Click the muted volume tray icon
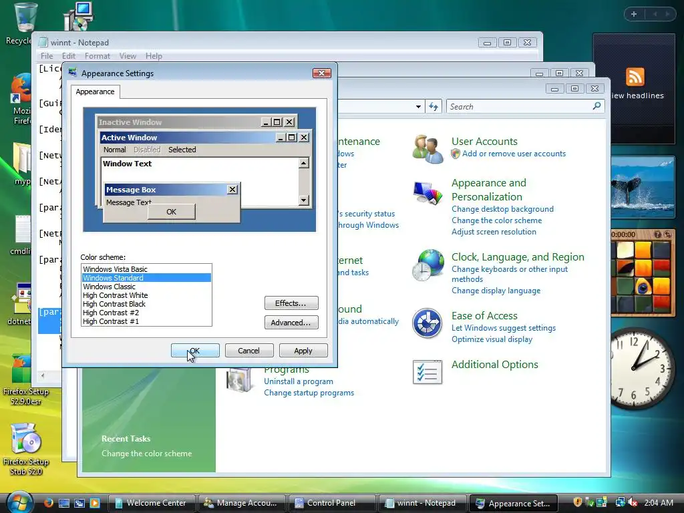 pyautogui.click(x=632, y=502)
